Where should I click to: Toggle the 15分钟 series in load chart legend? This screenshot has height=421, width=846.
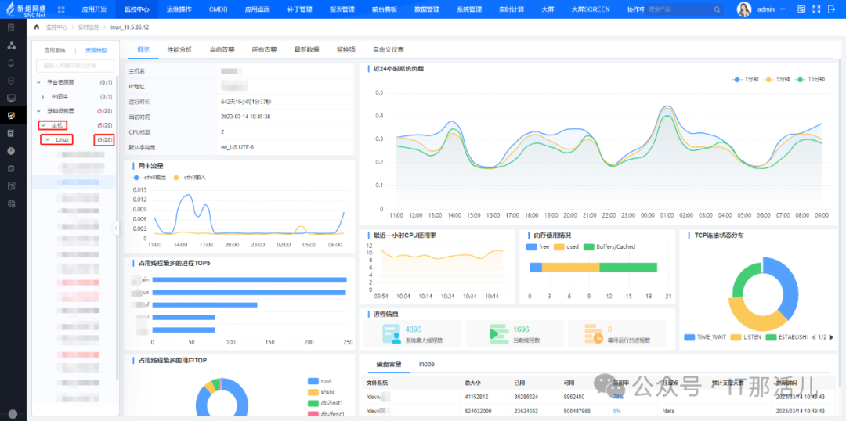coord(811,79)
